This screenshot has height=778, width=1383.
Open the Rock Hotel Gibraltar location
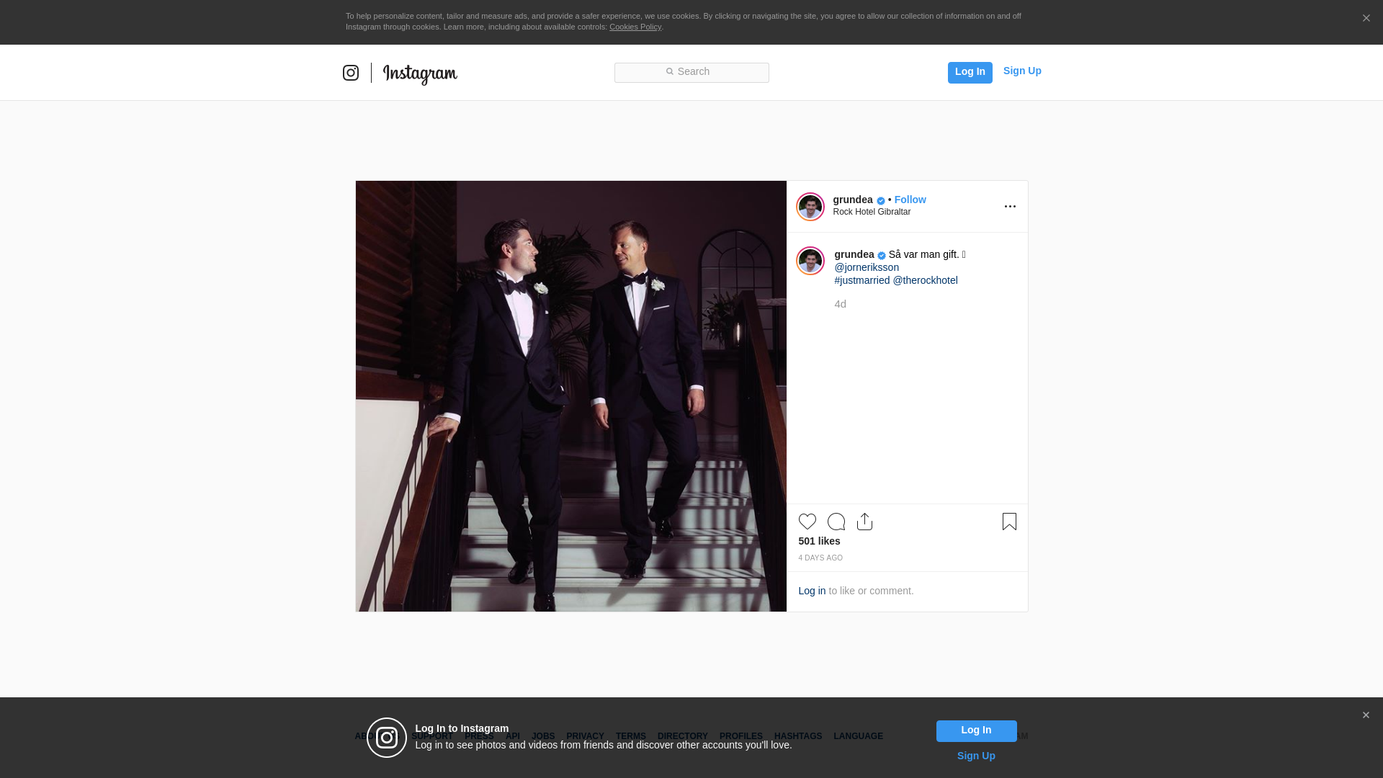[872, 212]
